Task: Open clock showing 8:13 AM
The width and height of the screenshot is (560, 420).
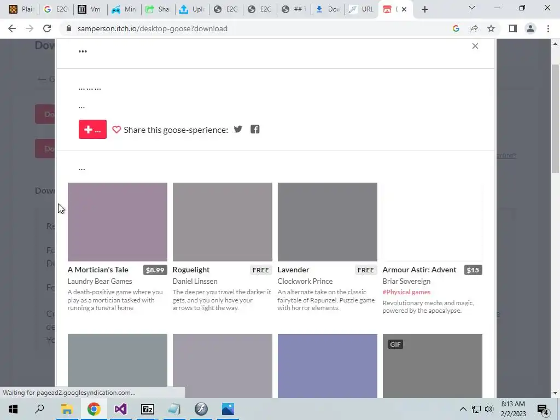Action: point(513,409)
